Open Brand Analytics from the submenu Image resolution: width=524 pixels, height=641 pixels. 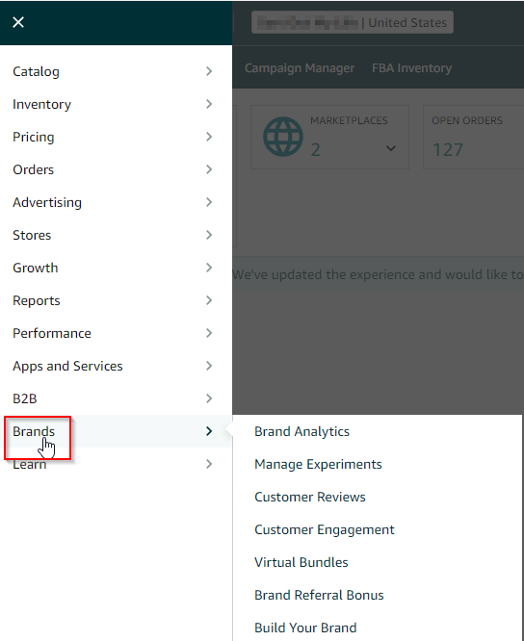click(301, 431)
